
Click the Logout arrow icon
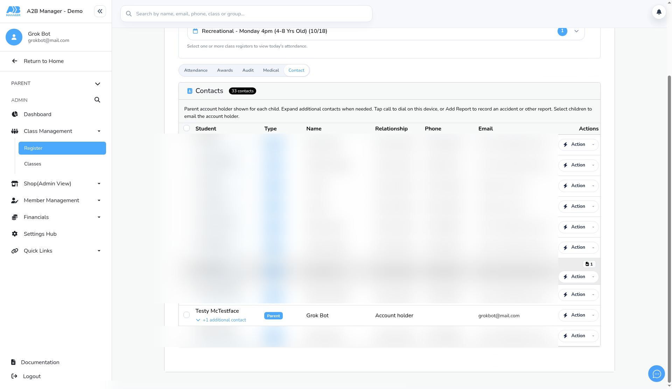(x=14, y=376)
